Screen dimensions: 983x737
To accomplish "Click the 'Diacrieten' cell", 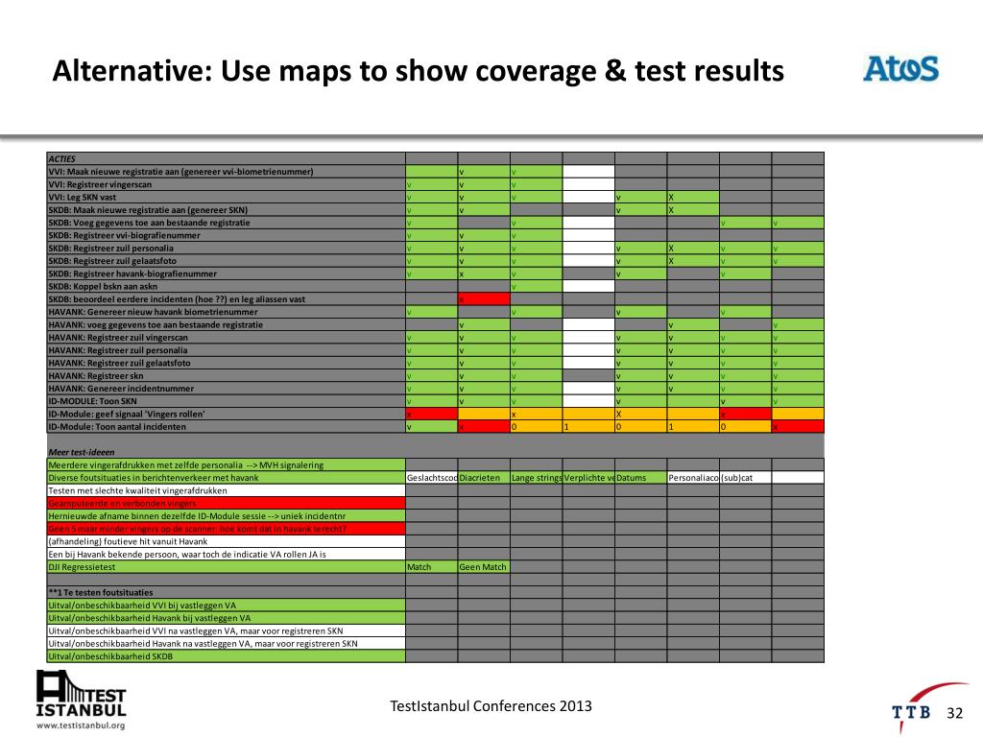I will click(484, 478).
